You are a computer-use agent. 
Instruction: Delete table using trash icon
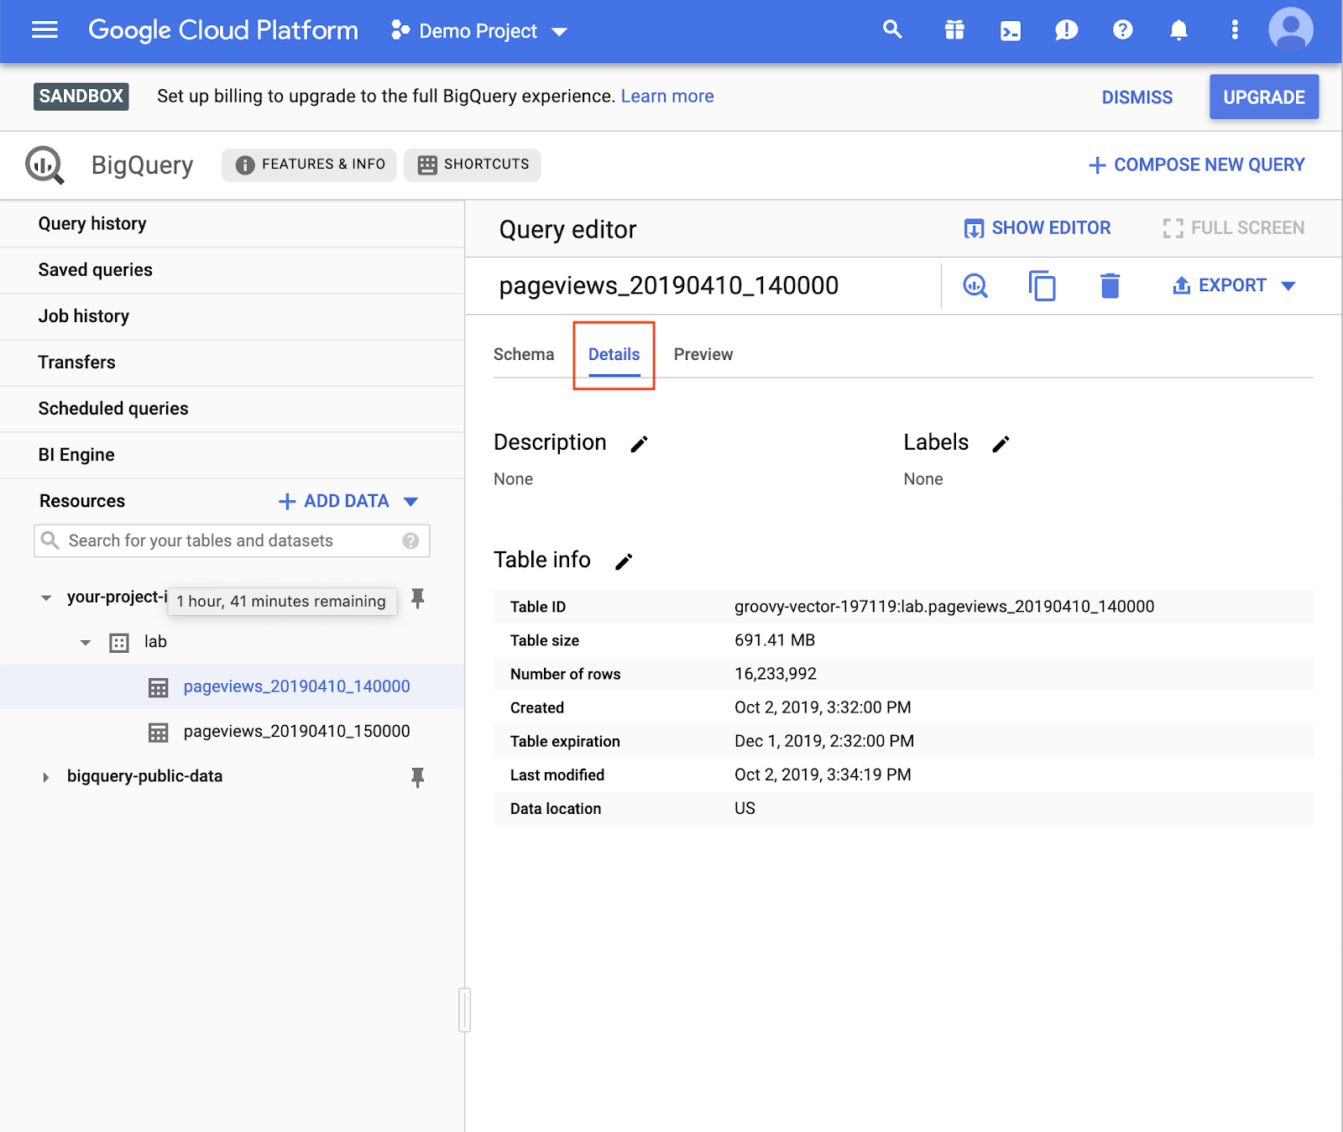click(x=1110, y=286)
